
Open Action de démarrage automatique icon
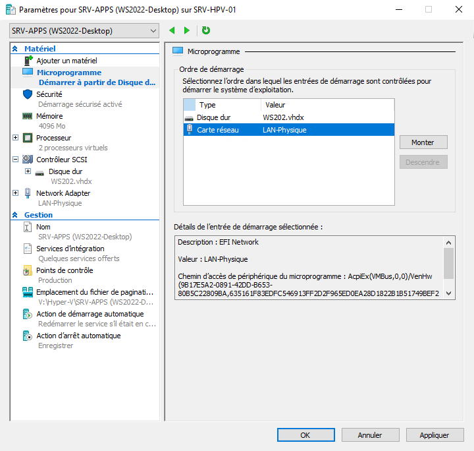28,314
